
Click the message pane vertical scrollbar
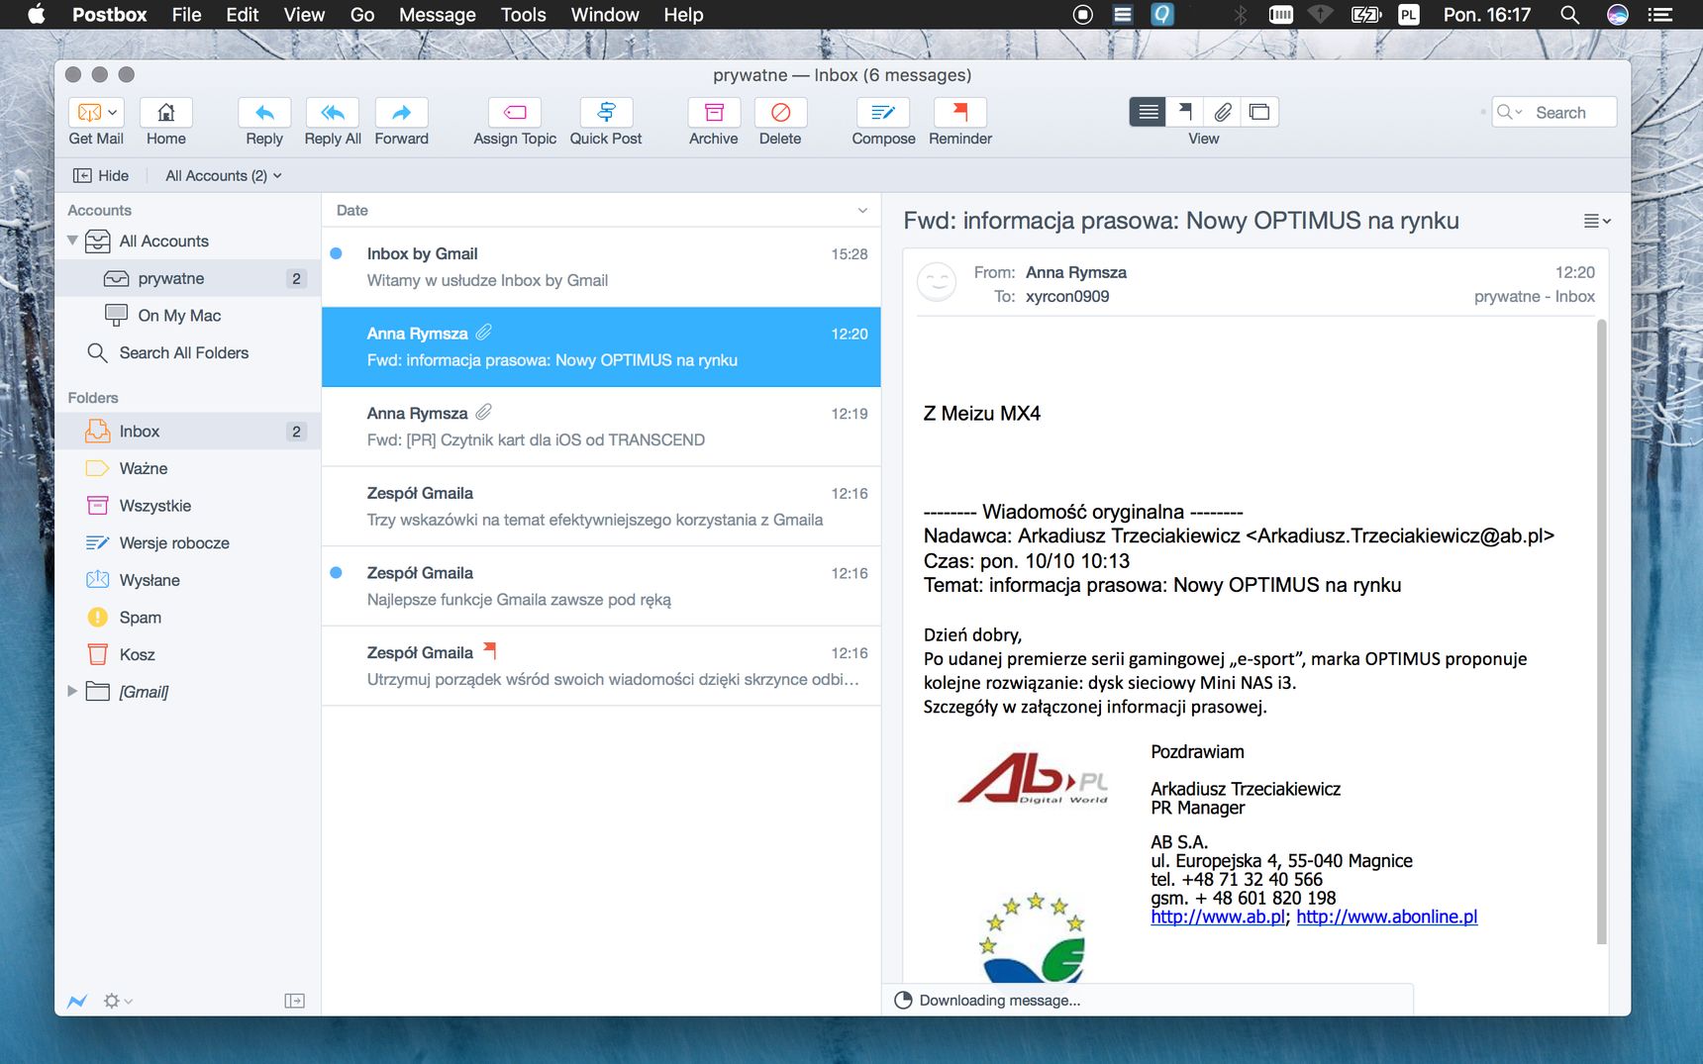[1601, 633]
